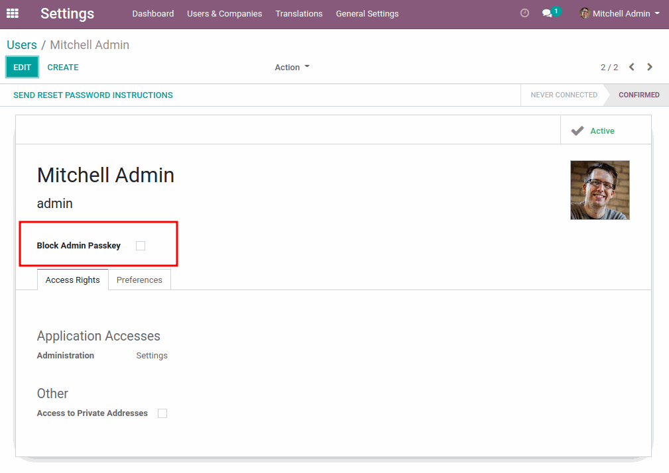
Task: Click the Create button
Action: click(x=63, y=68)
